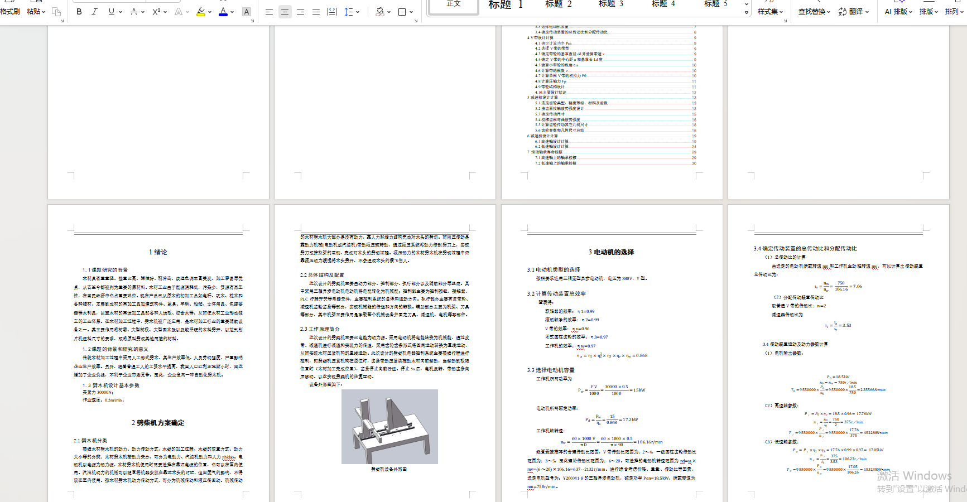The height and width of the screenshot is (502, 967).
Task: Apply the 标题 3 heading style
Action: click(x=611, y=4)
